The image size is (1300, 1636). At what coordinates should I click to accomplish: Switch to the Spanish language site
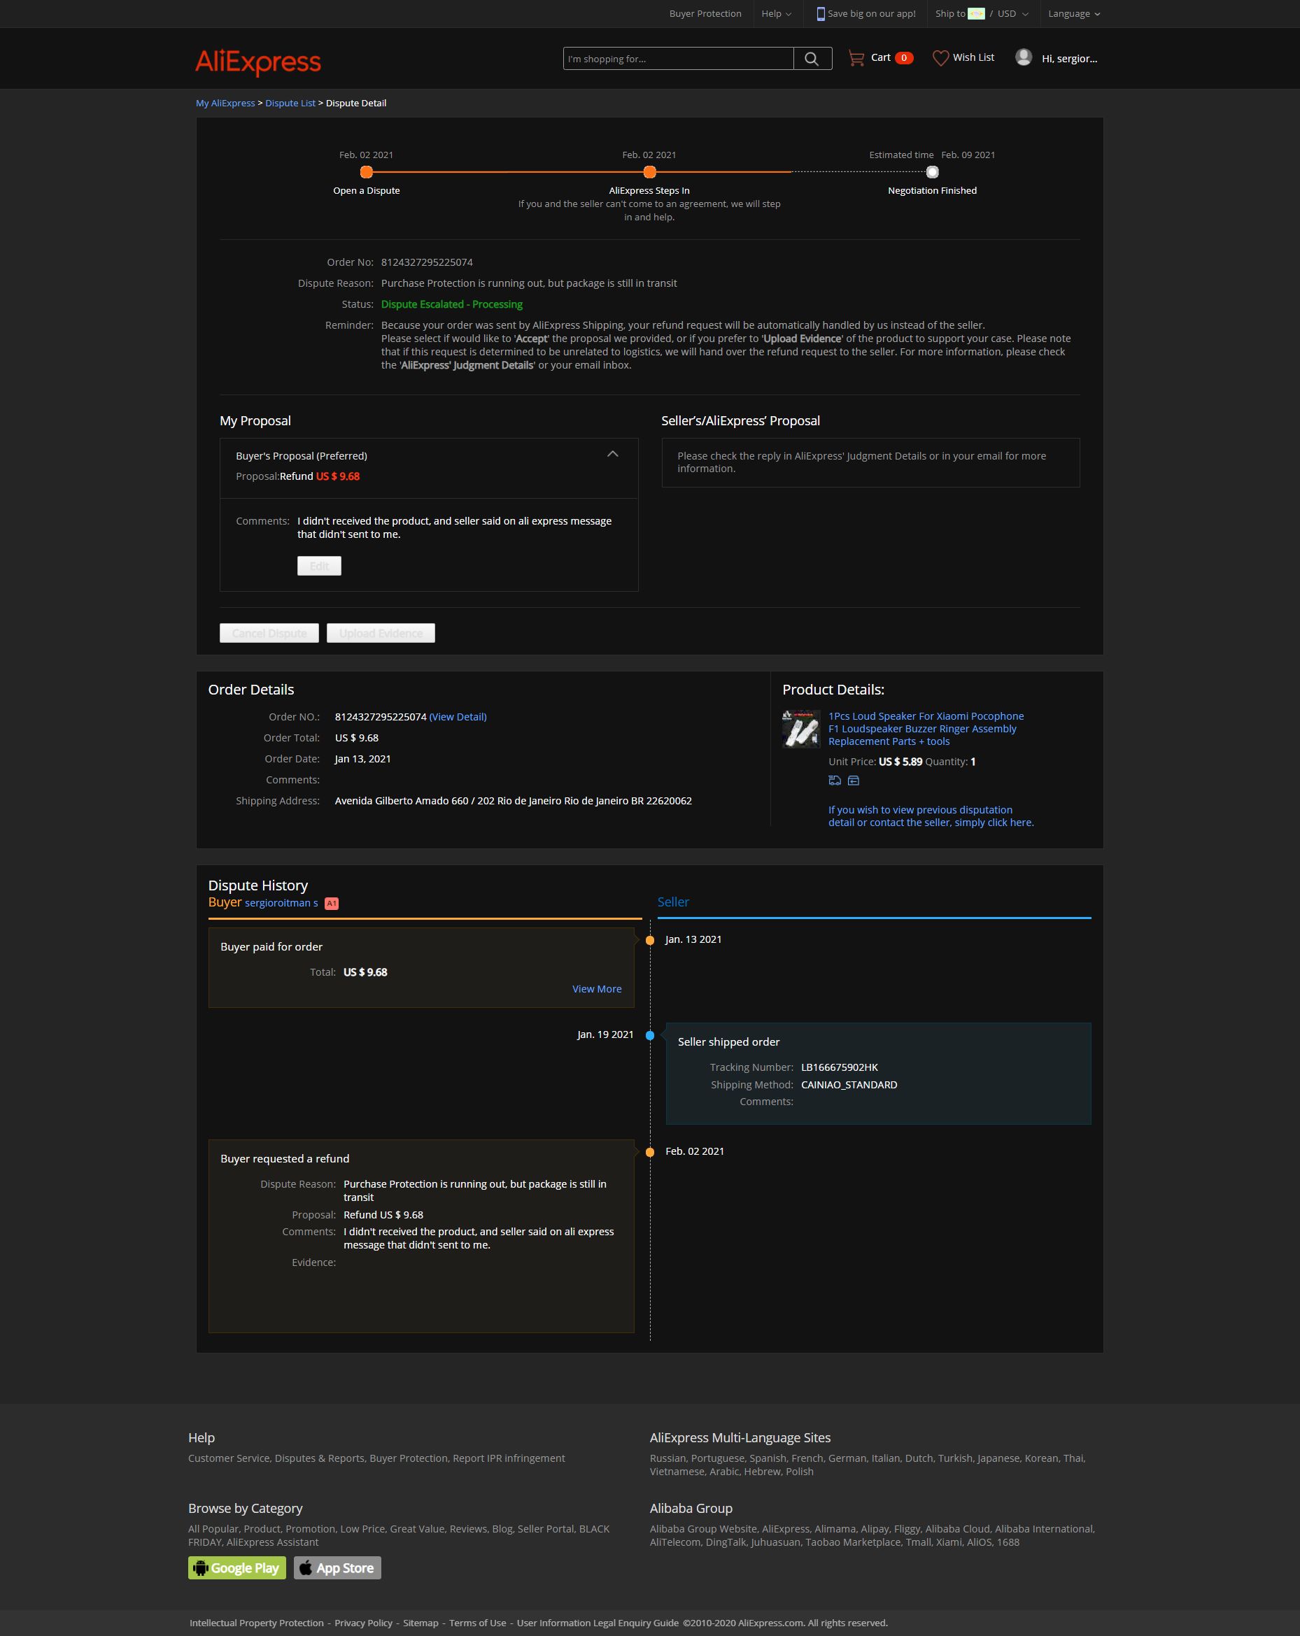click(x=768, y=1458)
